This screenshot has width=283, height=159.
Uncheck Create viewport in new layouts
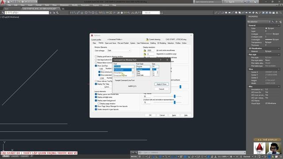96,110
